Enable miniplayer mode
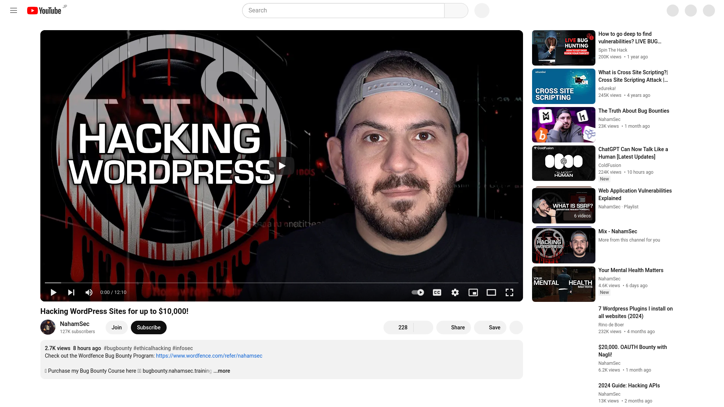Screen dimensions: 724x407 [x=473, y=292]
